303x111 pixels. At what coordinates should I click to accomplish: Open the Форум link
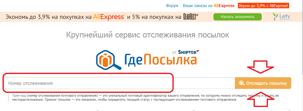pyautogui.click(x=172, y=6)
